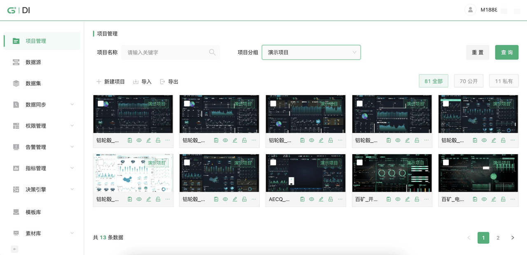Click the save icon on the first project card

130,140
